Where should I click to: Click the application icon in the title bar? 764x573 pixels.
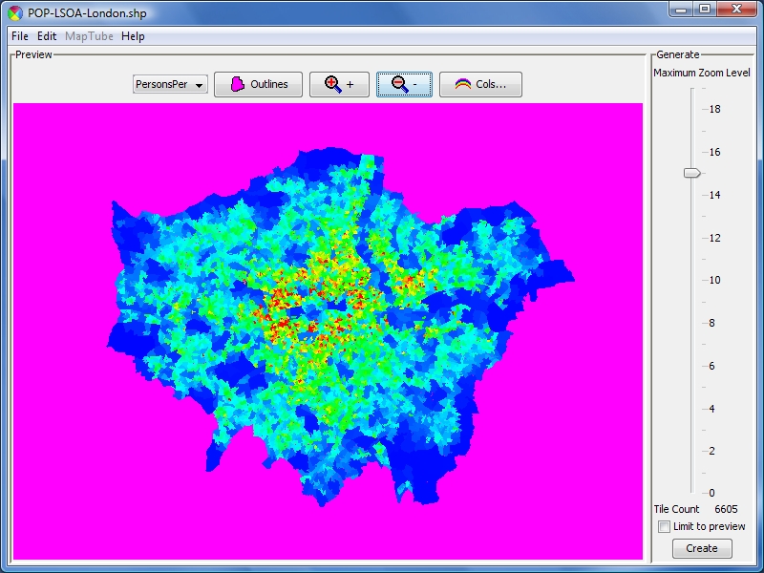(x=15, y=13)
